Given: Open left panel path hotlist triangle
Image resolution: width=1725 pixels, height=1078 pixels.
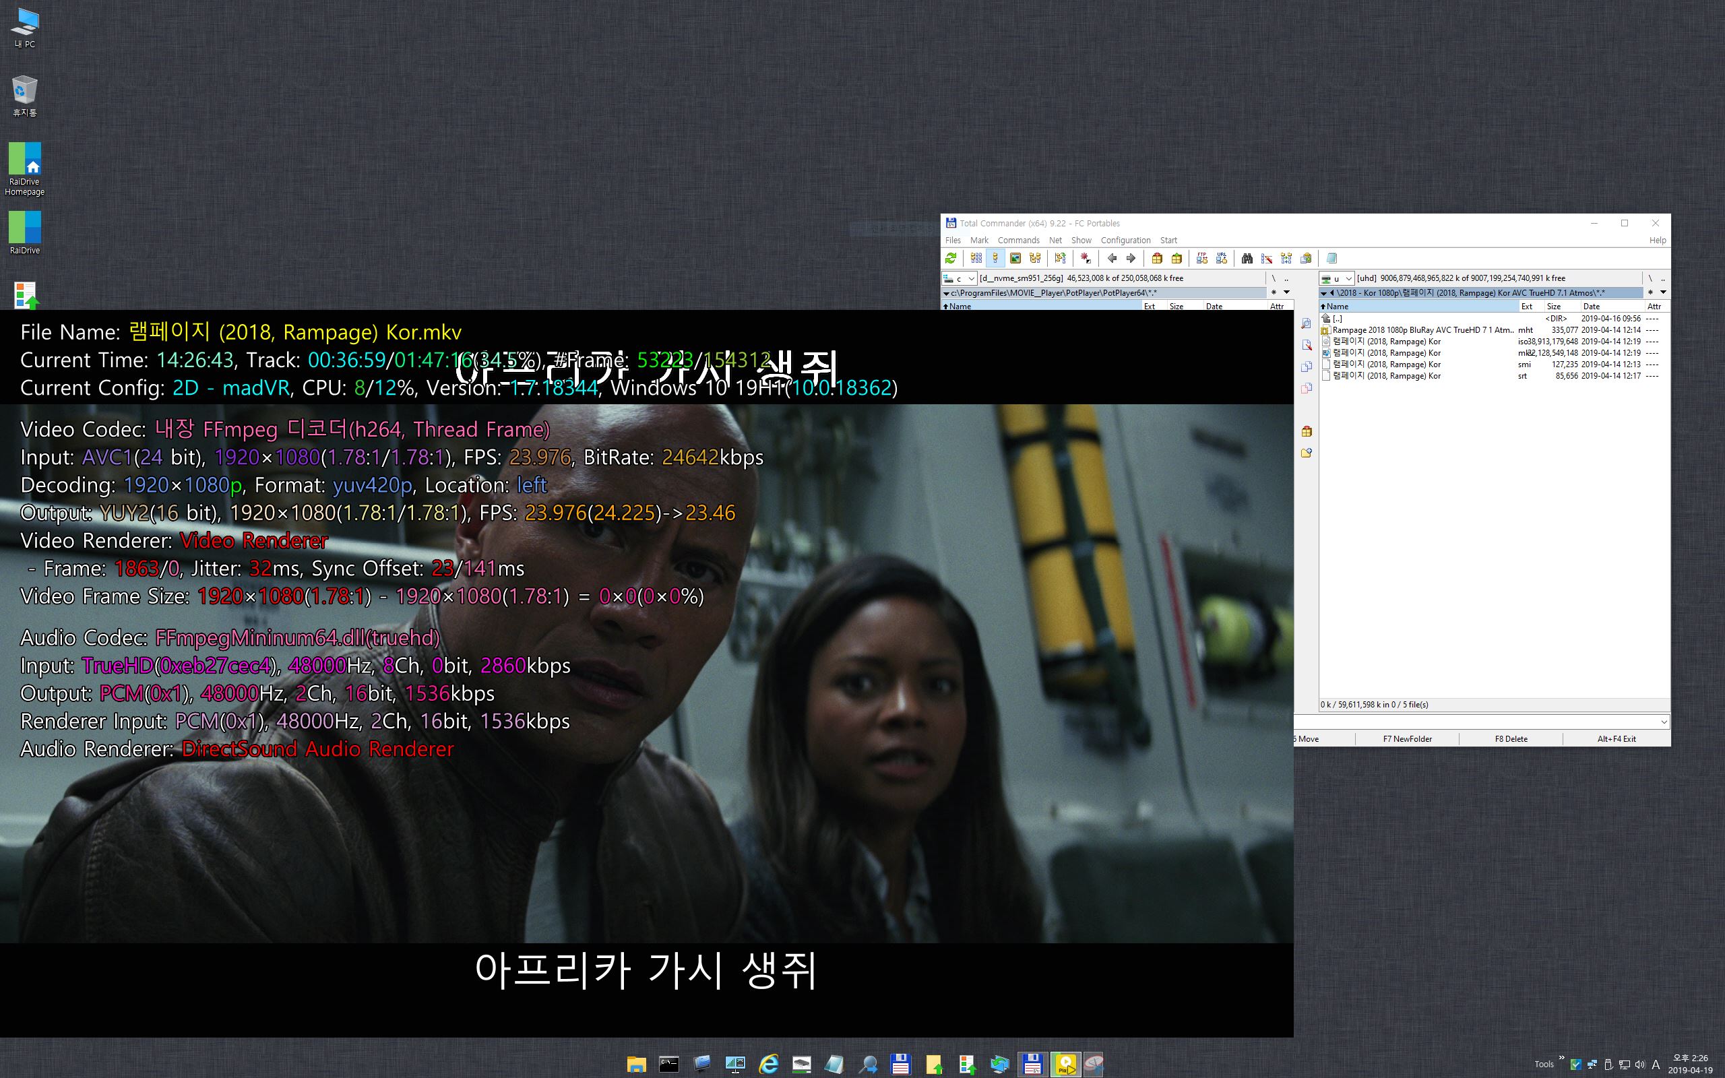Looking at the screenshot, I should 946,293.
